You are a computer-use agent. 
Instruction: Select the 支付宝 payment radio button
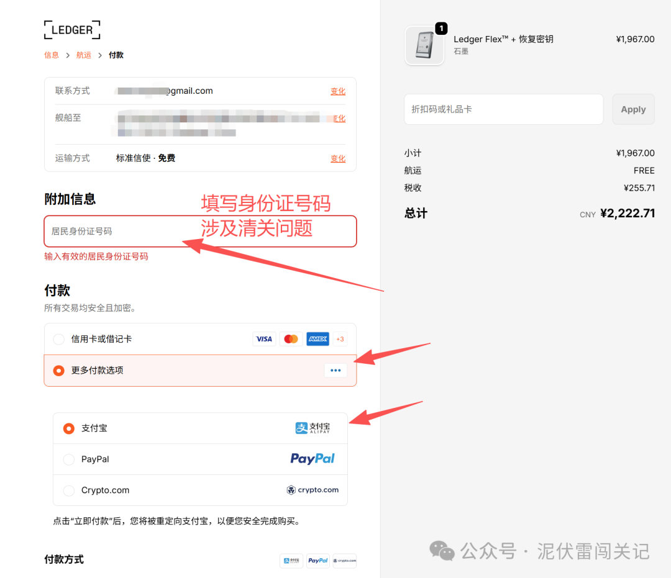pyautogui.click(x=68, y=428)
